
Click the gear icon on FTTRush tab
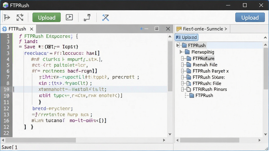(x=4, y=29)
